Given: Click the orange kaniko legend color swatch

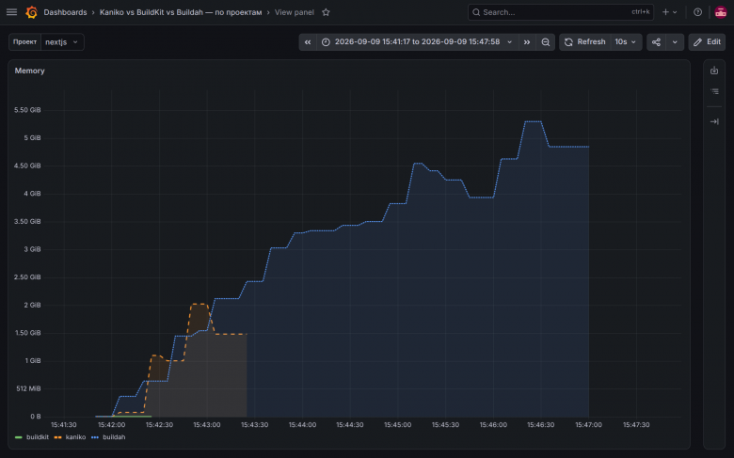Looking at the screenshot, I should tap(58, 437).
